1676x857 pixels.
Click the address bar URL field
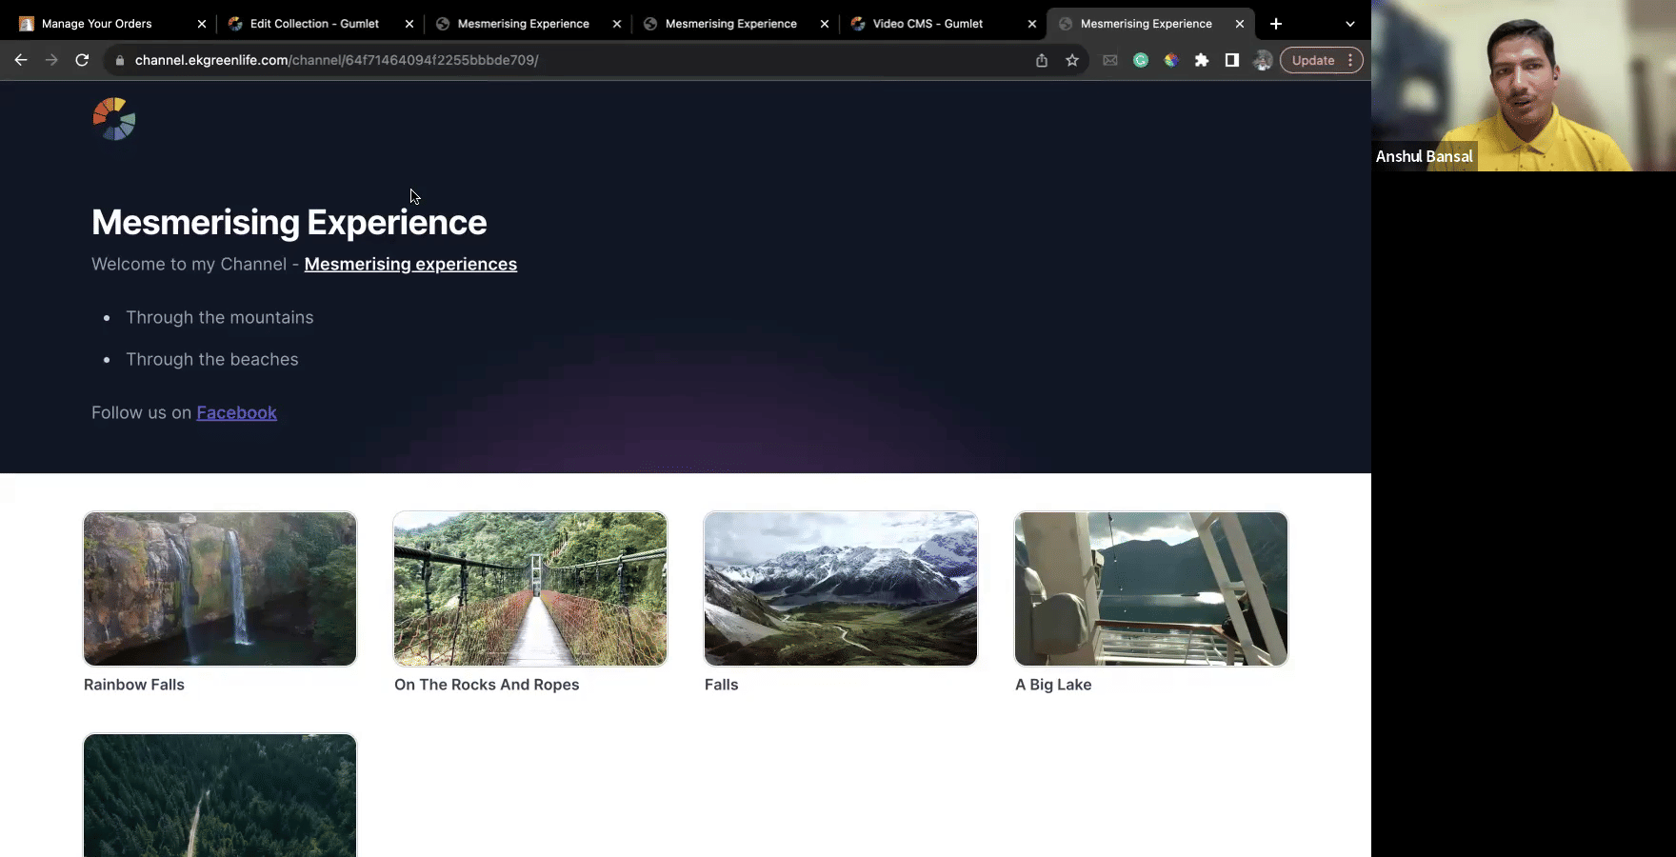tap(571, 60)
